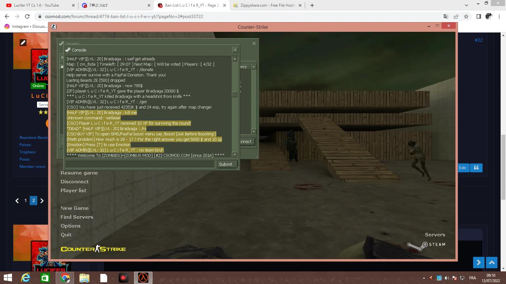Close the Console window
The image size is (506, 284).
tap(235, 50)
